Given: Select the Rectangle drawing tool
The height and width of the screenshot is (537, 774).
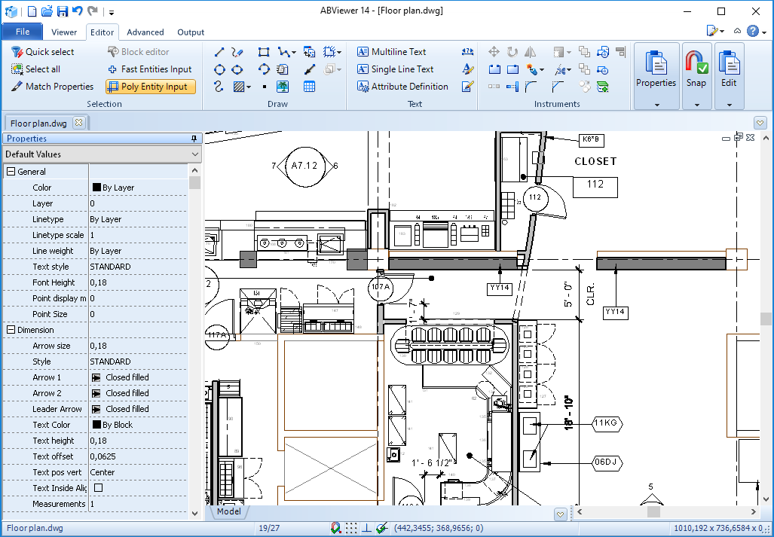Looking at the screenshot, I should [264, 52].
